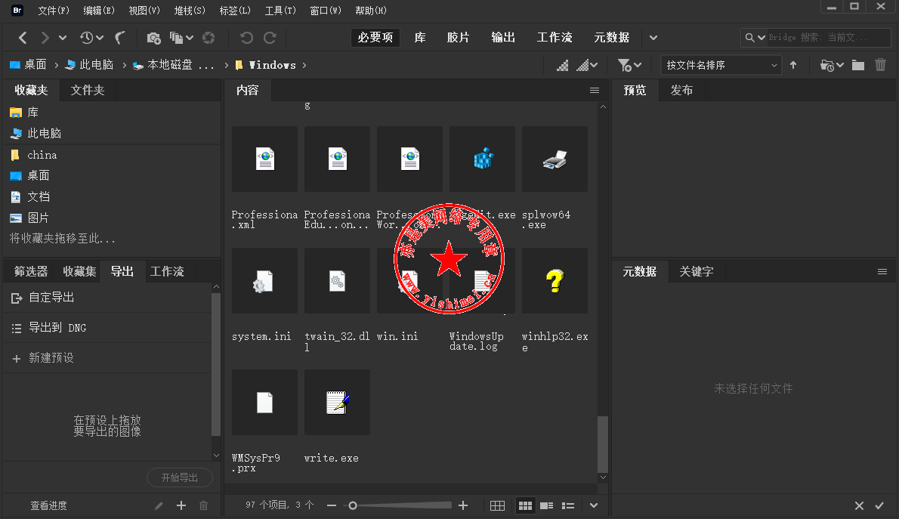The width and height of the screenshot is (899, 519).
Task: Switch to the 发布 tab
Action: click(x=681, y=90)
